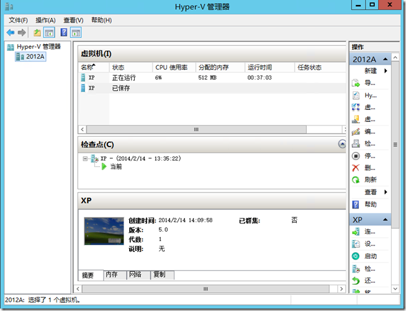Select the running XP virtual machine row

pyautogui.click(x=212, y=78)
